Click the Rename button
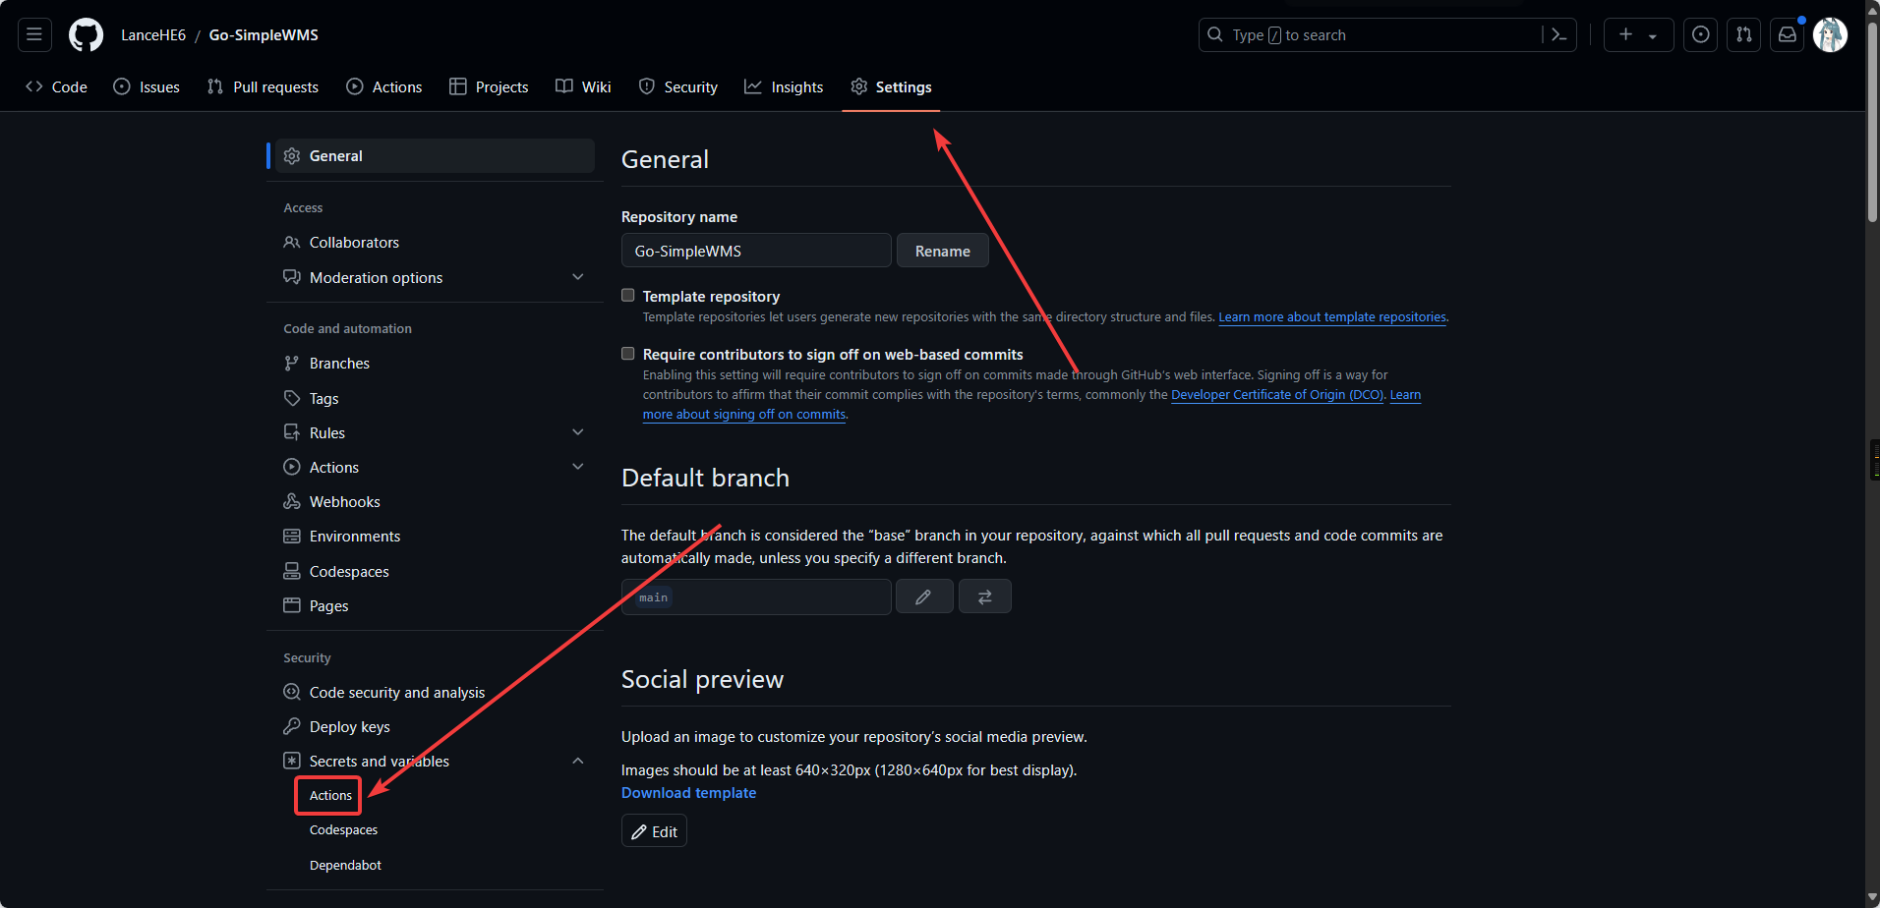 pyautogui.click(x=942, y=251)
